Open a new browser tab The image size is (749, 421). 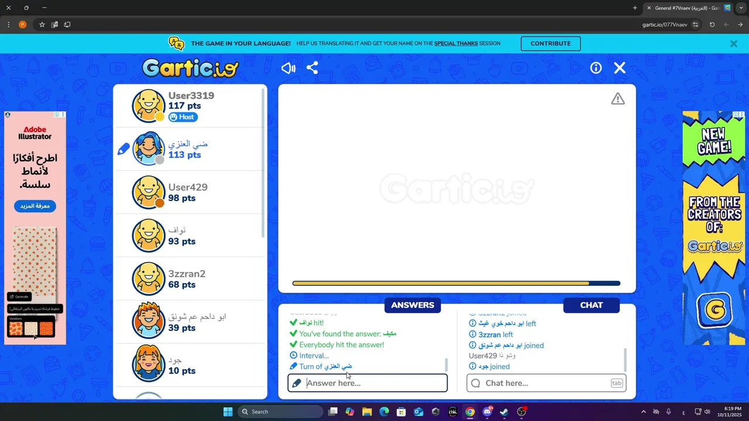[x=635, y=8]
